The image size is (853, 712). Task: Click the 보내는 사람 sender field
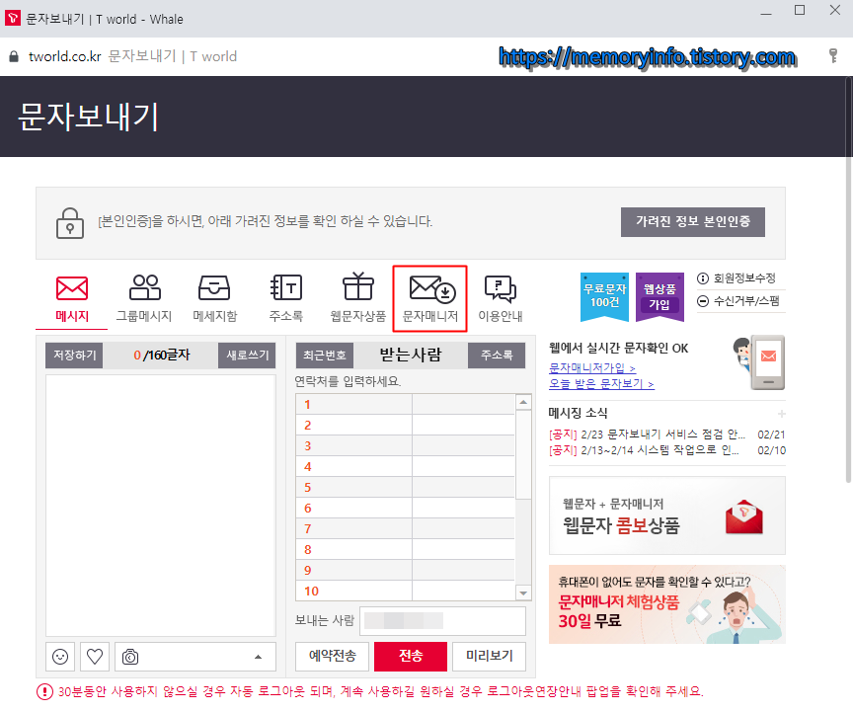(x=442, y=621)
